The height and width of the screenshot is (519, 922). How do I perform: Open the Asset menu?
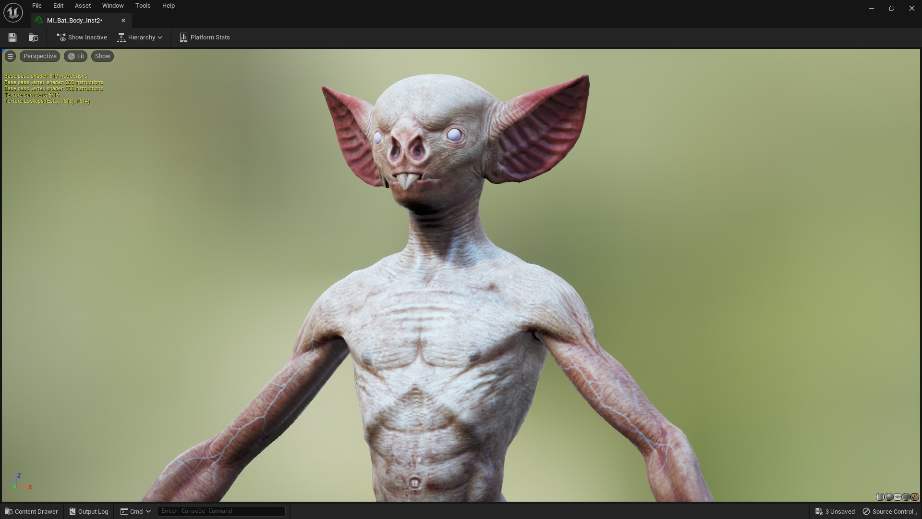click(x=82, y=5)
